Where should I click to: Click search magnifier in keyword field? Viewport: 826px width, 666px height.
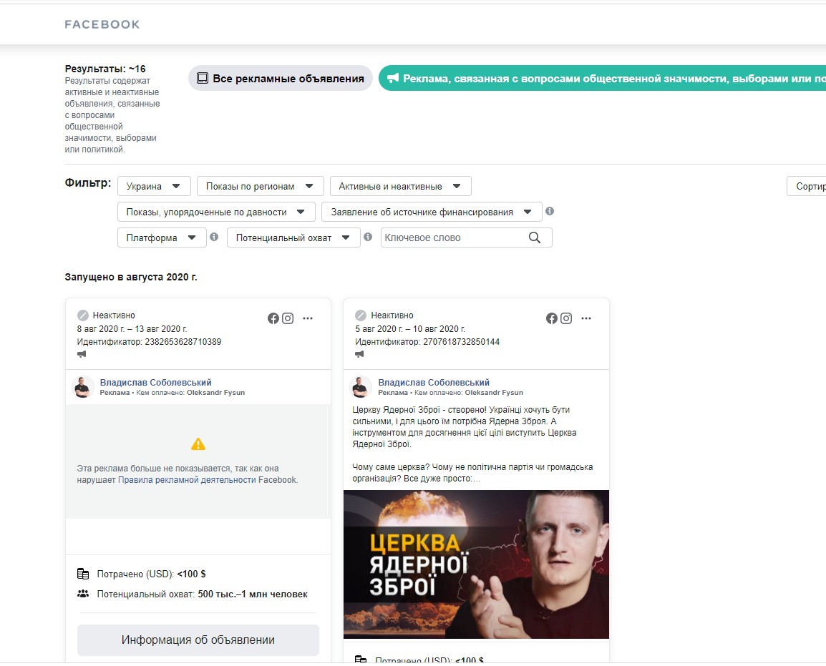point(534,237)
